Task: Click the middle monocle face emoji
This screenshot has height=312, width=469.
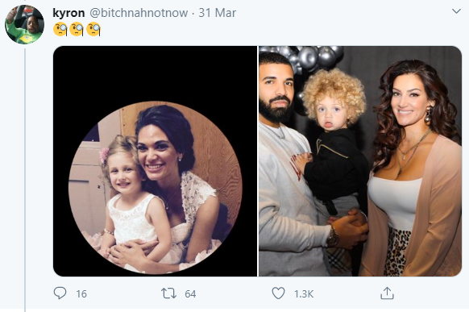Action: (77, 30)
